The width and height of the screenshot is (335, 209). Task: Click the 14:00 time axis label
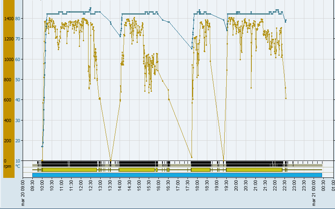click(120, 186)
